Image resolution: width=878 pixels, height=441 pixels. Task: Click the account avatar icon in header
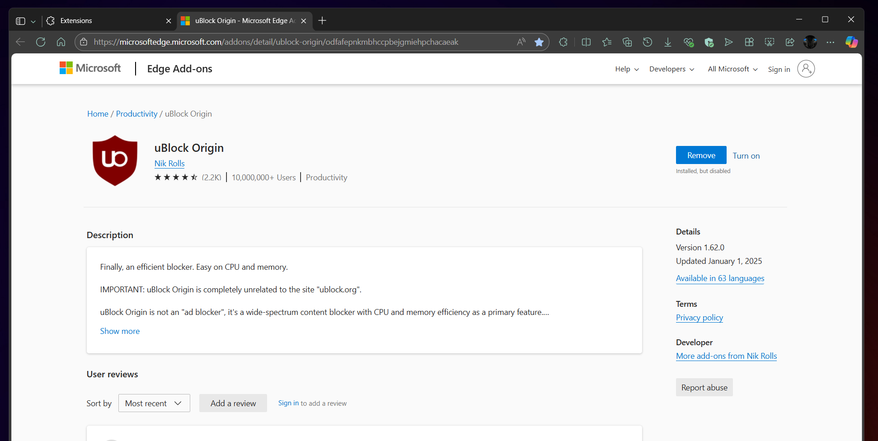pyautogui.click(x=806, y=69)
